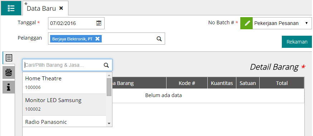Screen dimensions: 313x136
Task: Click the item list scrollbar up arrow
Action: tap(109, 75)
